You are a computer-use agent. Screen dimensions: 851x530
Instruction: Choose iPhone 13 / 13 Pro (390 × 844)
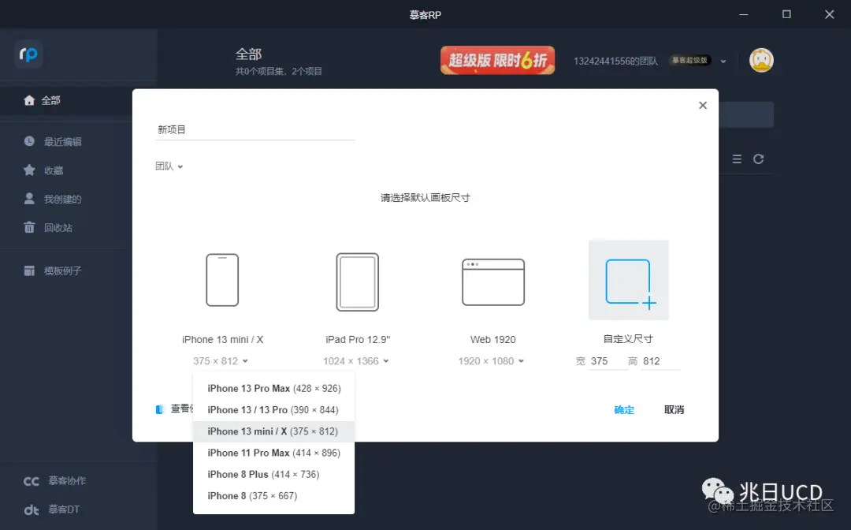274,410
